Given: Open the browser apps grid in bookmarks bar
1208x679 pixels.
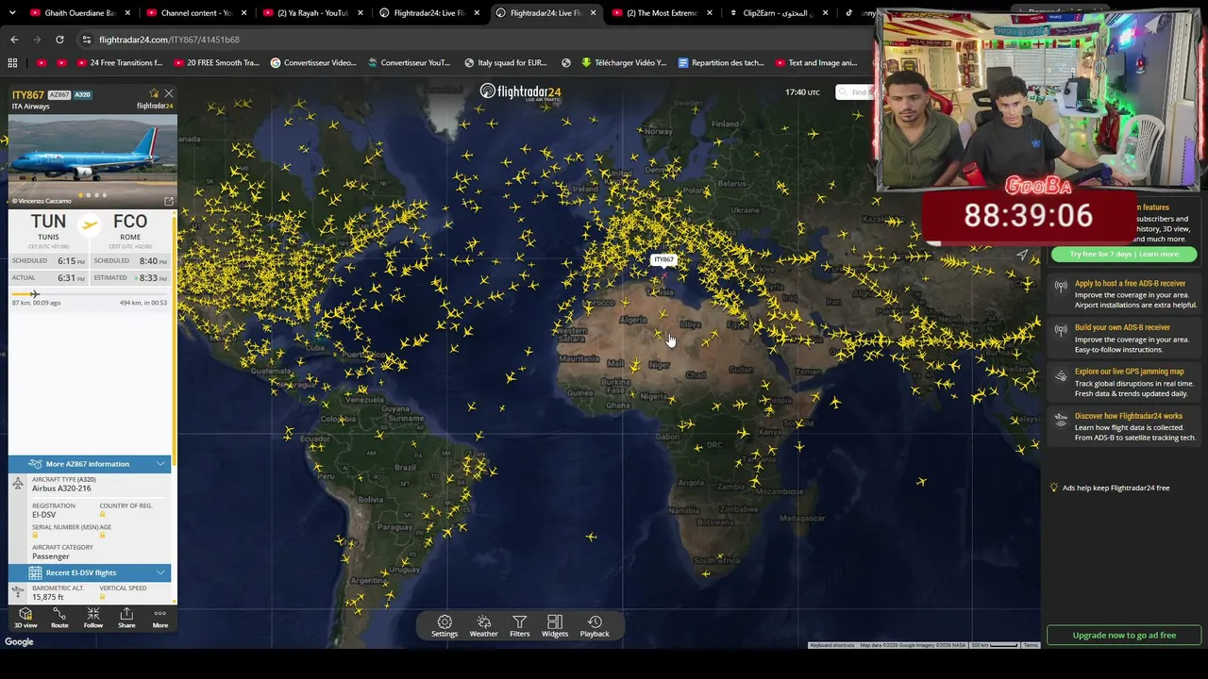Looking at the screenshot, I should coord(12,63).
